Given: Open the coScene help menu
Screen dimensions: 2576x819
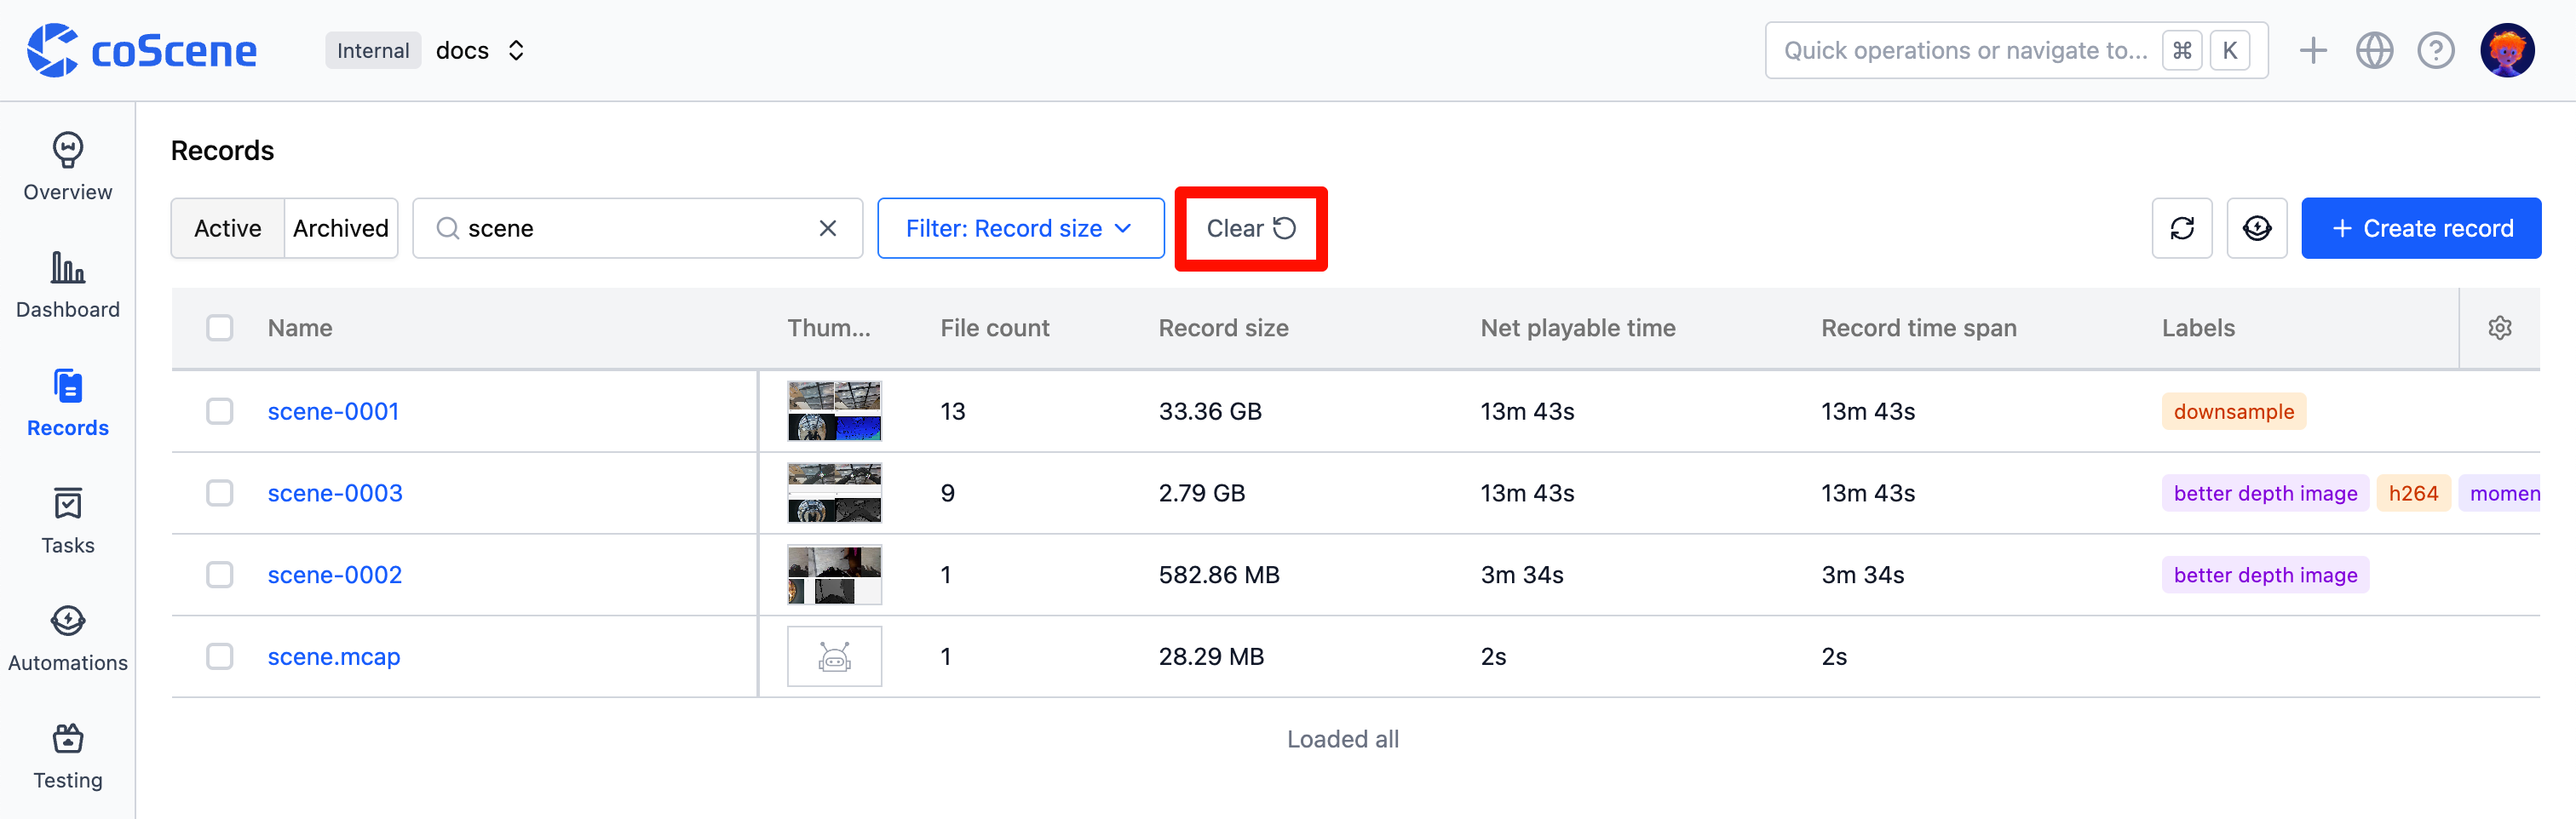Looking at the screenshot, I should (x=2436, y=49).
